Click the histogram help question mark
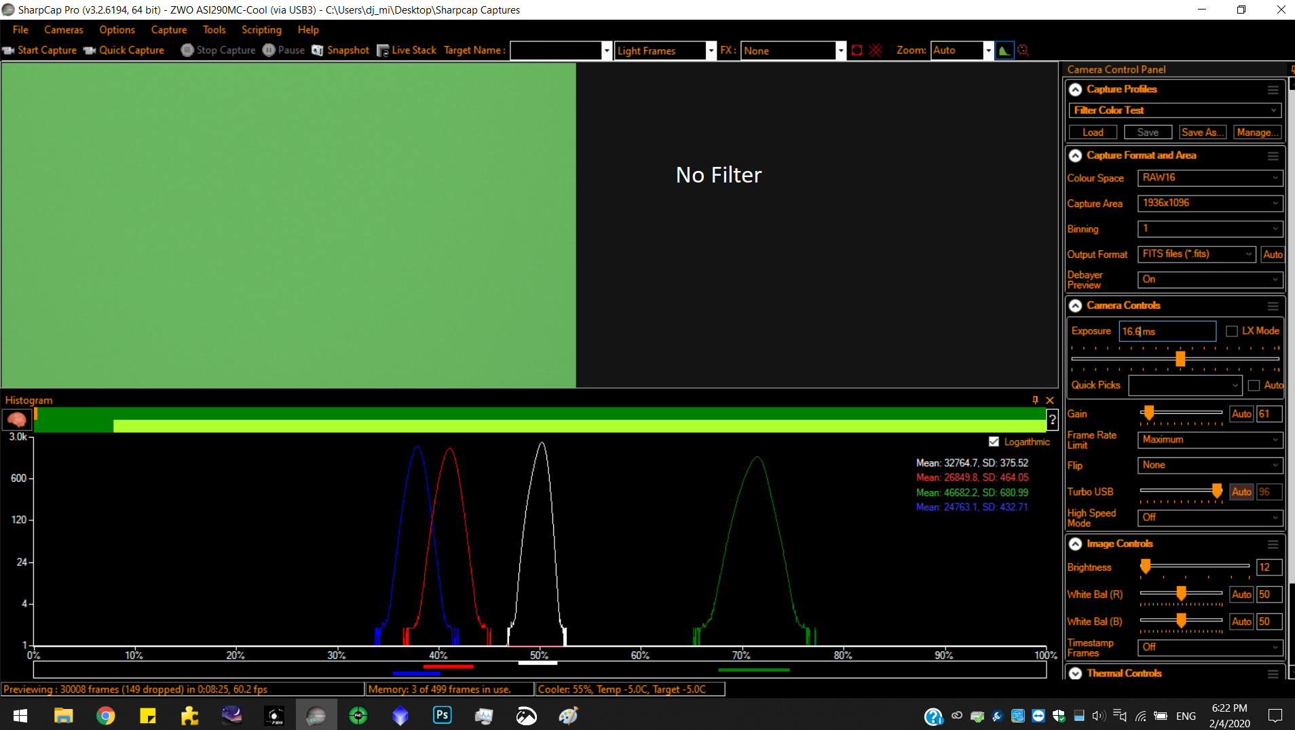1295x730 pixels. pyautogui.click(x=1052, y=420)
